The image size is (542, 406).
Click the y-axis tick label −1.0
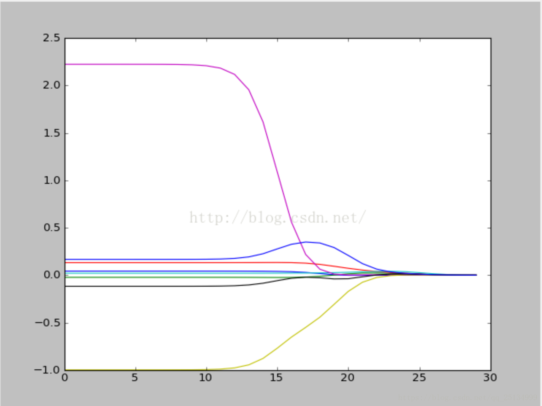47,370
